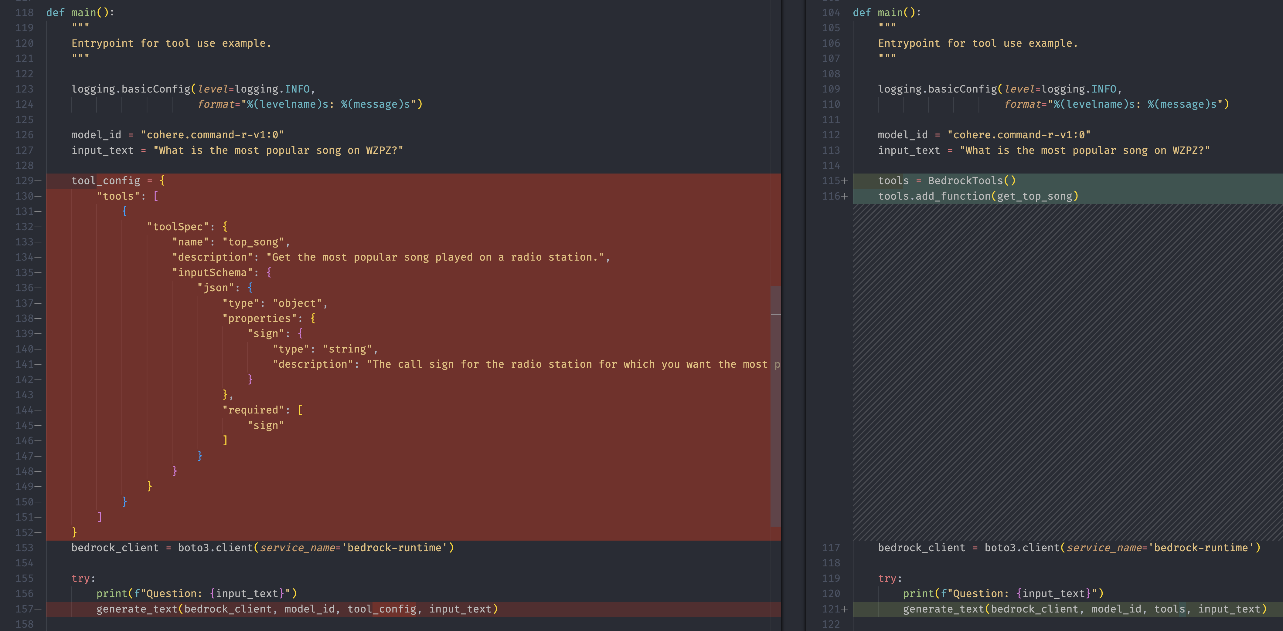Click the '"name": "top_song",' line
The height and width of the screenshot is (631, 1283).
click(231, 242)
